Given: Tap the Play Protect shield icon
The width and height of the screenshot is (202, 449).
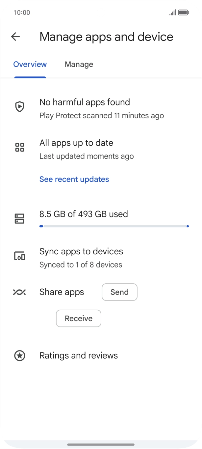Looking at the screenshot, I should [20, 107].
